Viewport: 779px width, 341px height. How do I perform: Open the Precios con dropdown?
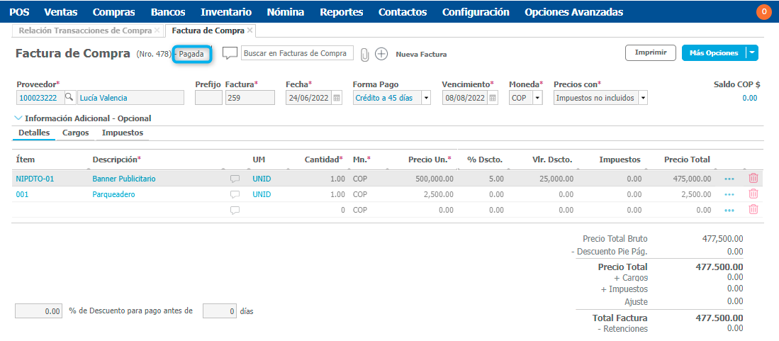[642, 98]
